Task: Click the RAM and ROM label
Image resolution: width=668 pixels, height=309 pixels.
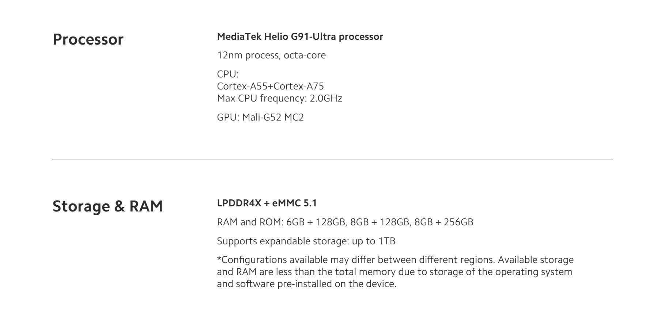Action: [250, 222]
